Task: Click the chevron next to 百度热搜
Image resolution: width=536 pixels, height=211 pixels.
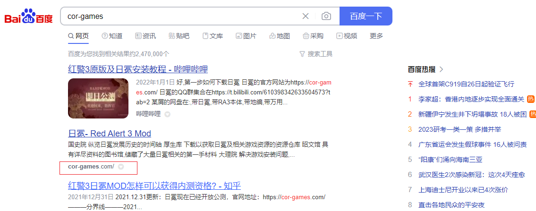Action: [441, 70]
